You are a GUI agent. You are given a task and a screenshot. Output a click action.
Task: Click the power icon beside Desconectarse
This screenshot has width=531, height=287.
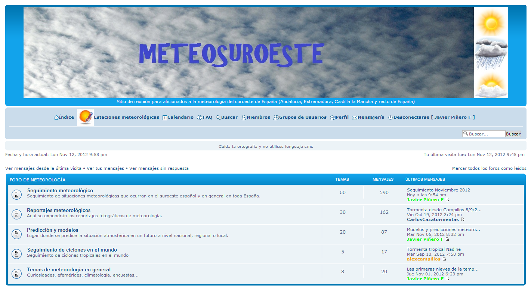tap(390, 118)
